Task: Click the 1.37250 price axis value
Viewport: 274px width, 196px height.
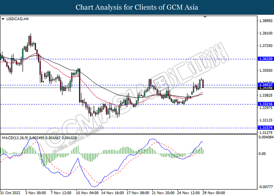Action: point(266,45)
